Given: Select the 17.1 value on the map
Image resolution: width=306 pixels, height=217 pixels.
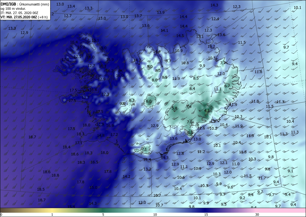Looking at the screenshot, I should coord(79,143).
